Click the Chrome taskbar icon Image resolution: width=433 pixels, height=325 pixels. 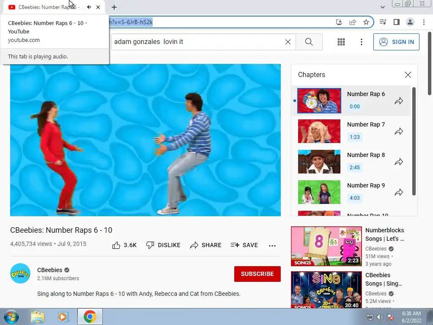coord(90,317)
